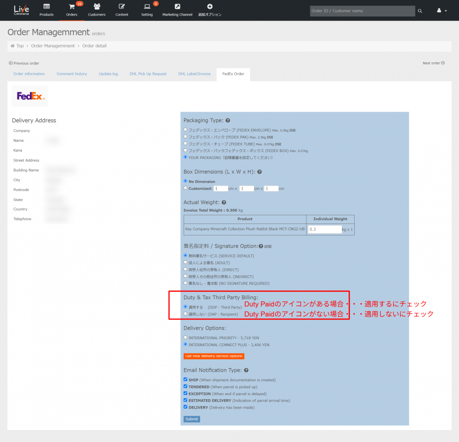Click the search magnifier icon

pos(420,11)
